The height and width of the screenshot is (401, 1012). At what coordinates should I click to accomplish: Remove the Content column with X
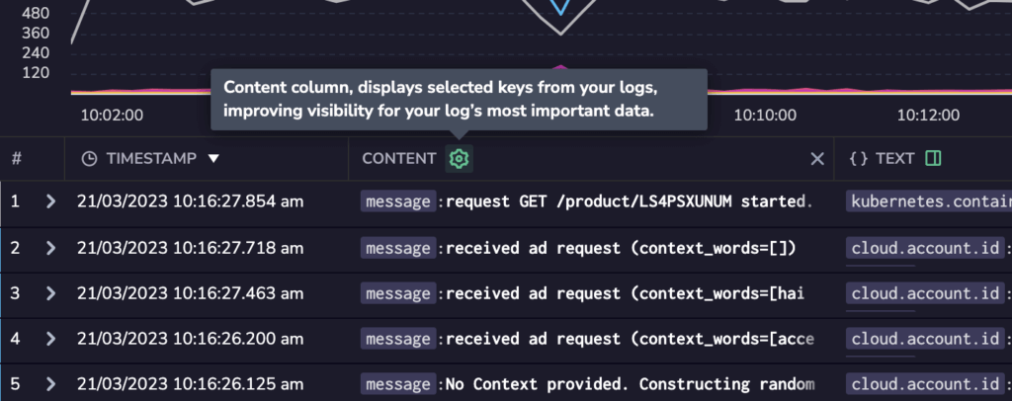(817, 159)
